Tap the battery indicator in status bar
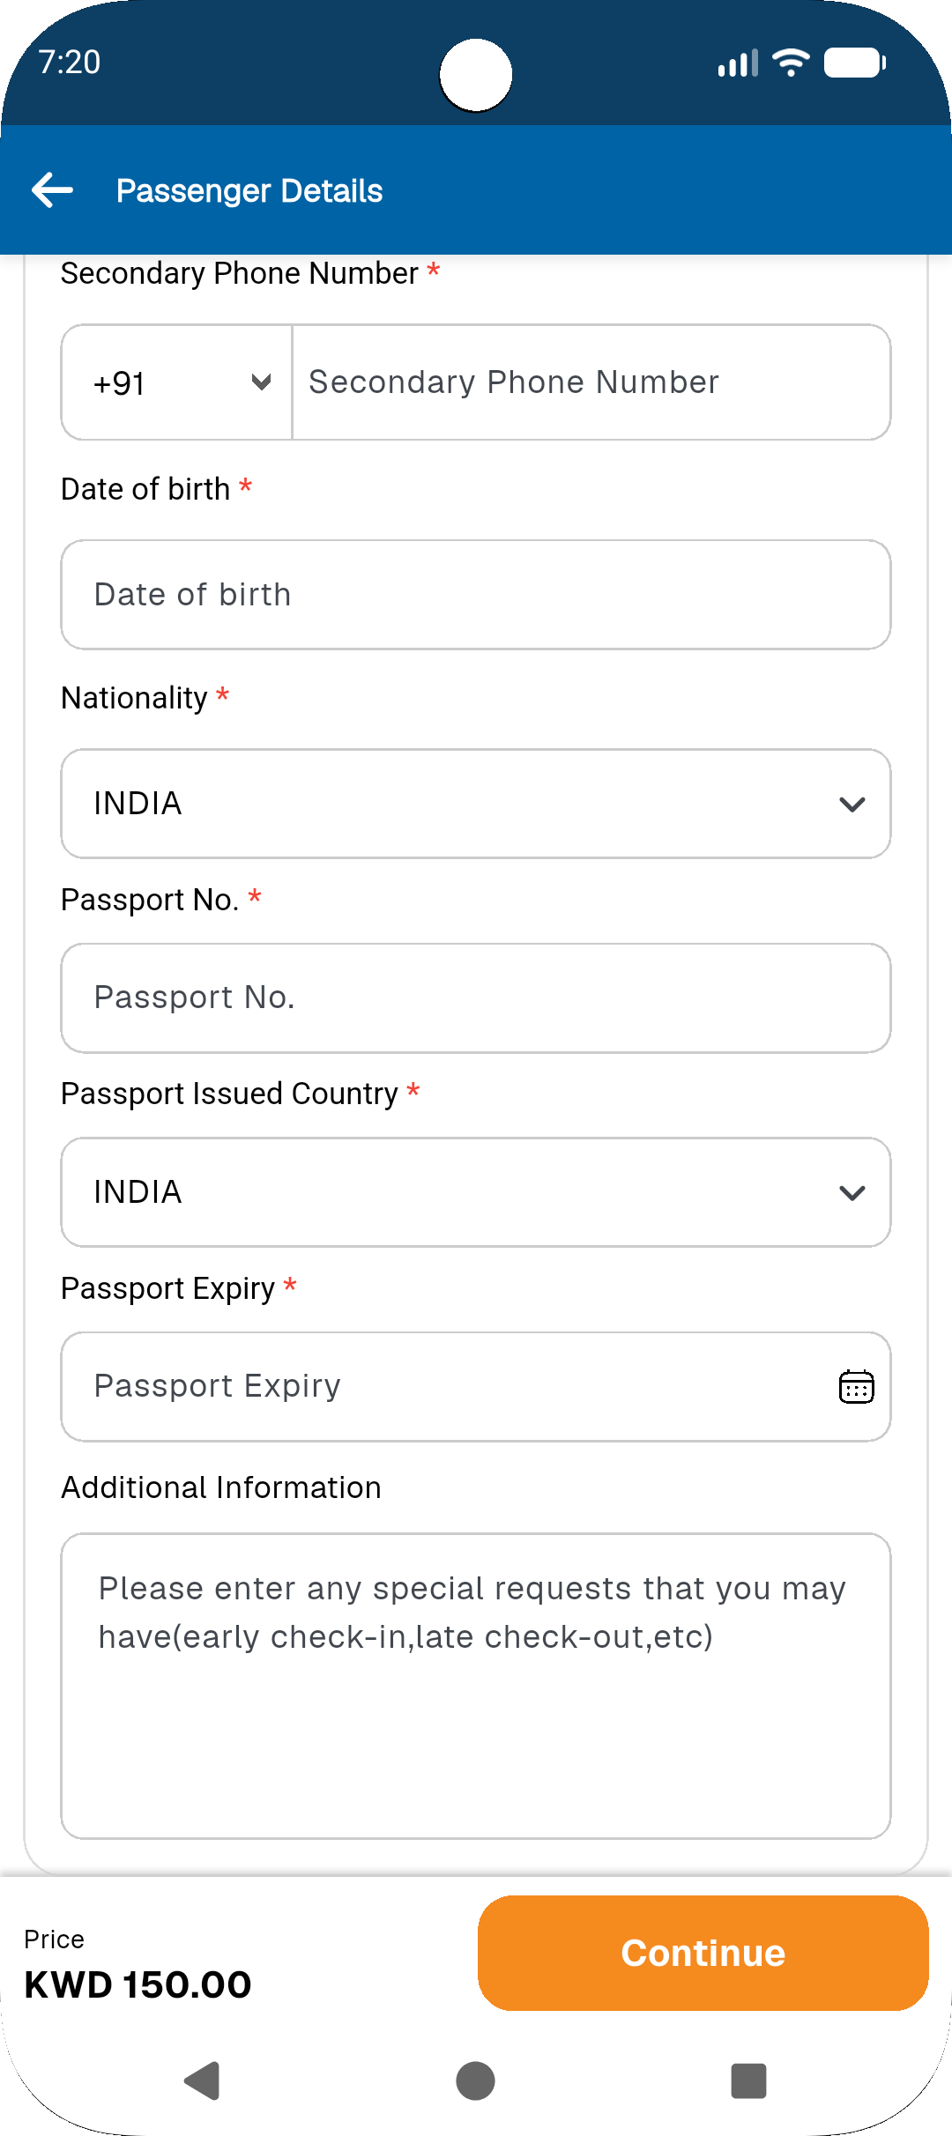Screen dimensions: 952x2136 (854, 63)
